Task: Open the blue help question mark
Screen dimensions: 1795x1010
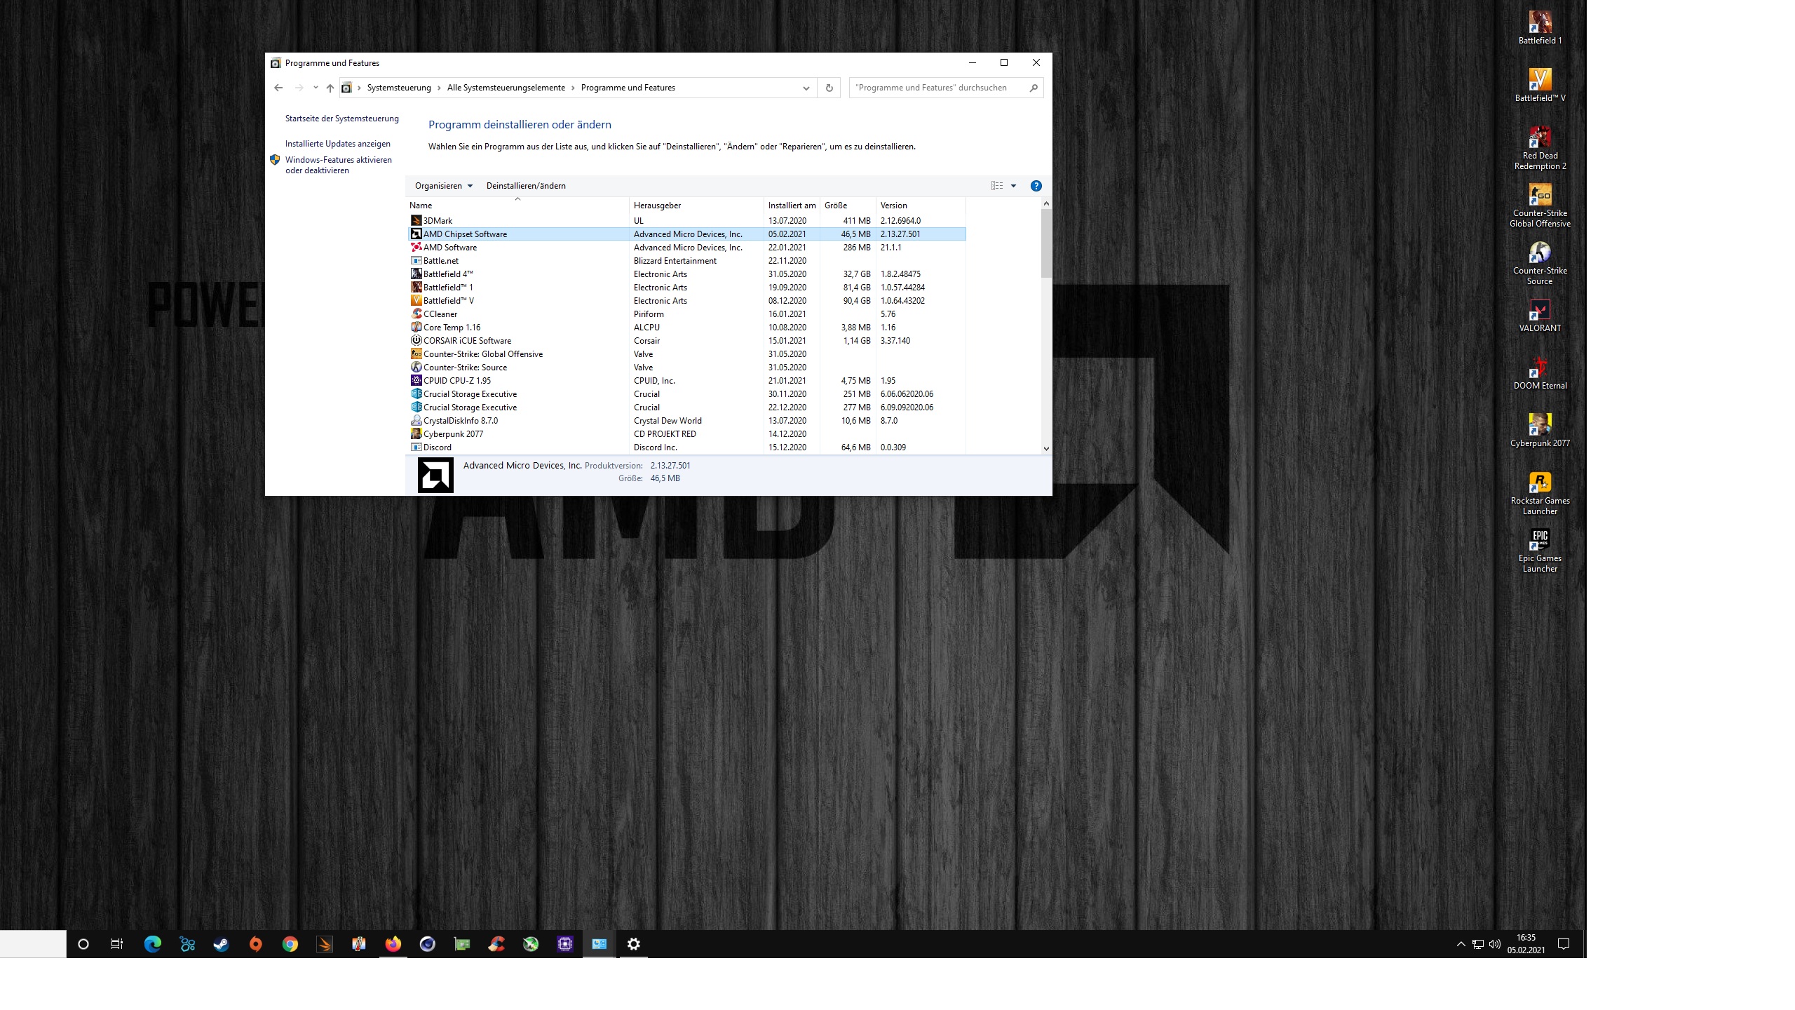Action: [x=1036, y=186]
